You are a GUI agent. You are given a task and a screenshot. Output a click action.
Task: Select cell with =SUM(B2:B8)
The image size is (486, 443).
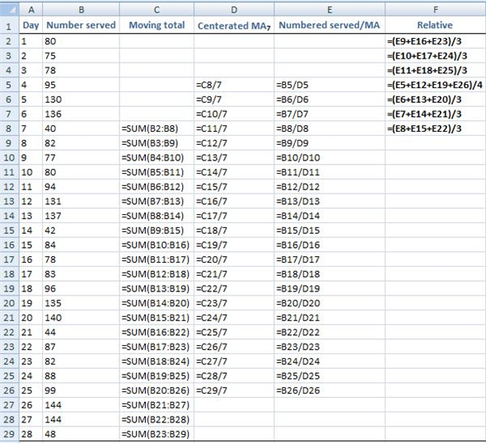[157, 128]
